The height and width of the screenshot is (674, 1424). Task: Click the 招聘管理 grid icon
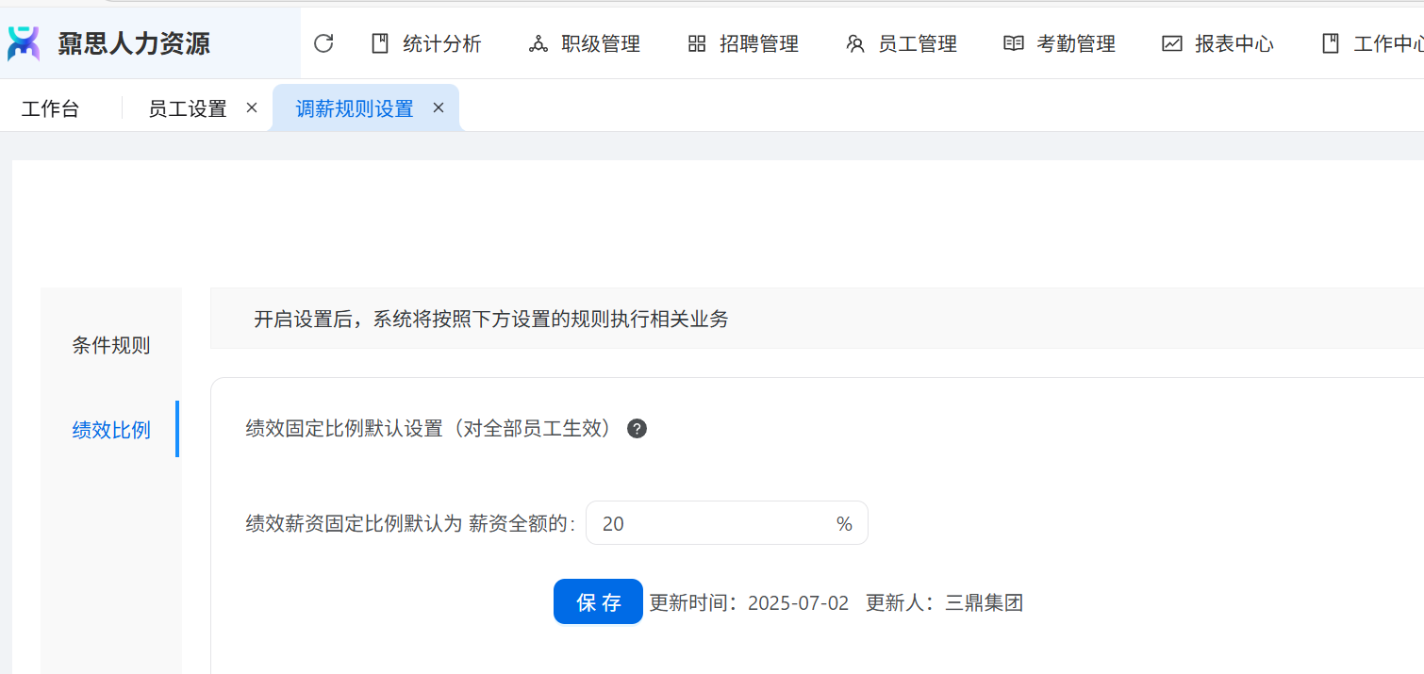[697, 43]
